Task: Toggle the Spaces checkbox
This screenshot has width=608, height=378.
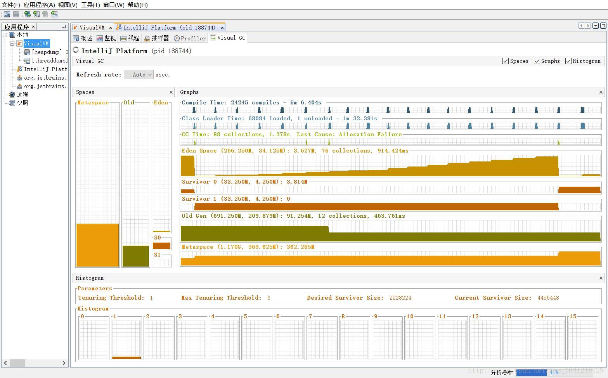Action: click(506, 61)
